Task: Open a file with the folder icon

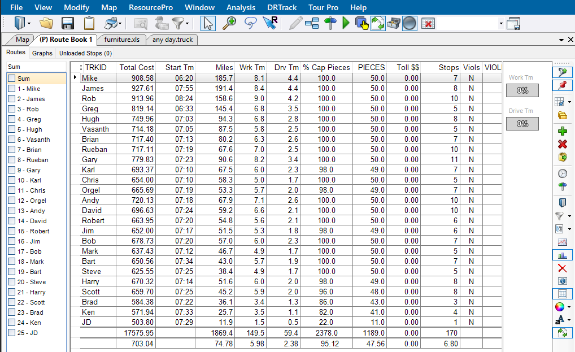Action: (46, 24)
